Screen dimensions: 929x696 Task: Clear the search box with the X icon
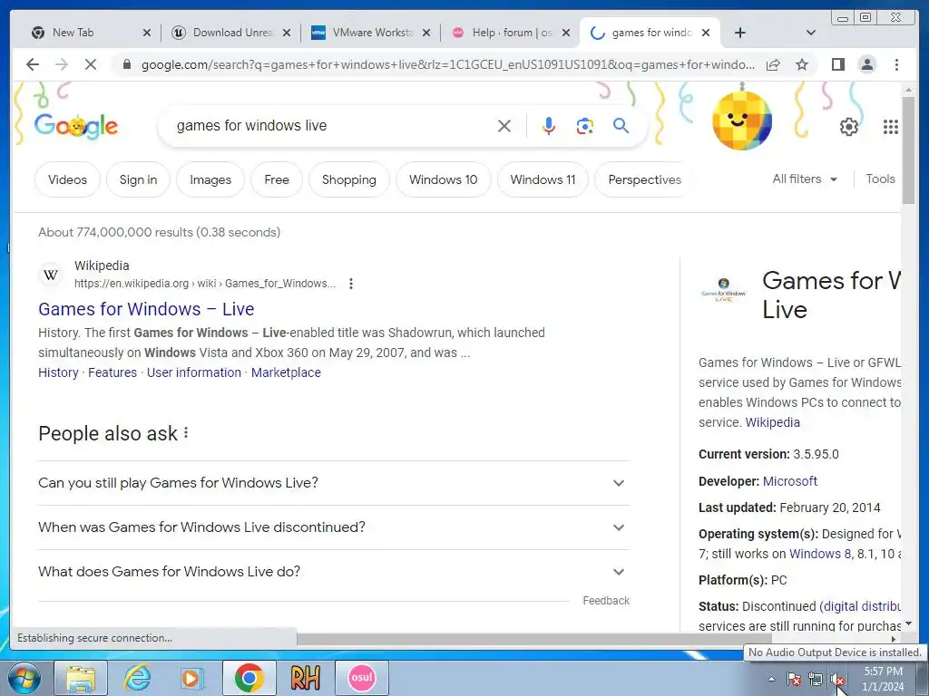(504, 125)
